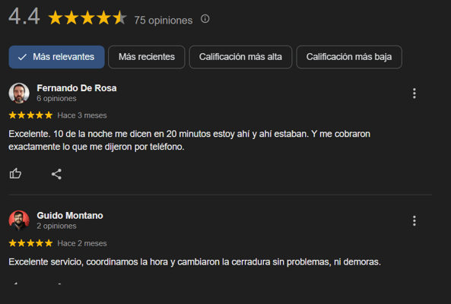
Task: Like Fernando De Rosa's review with thumbs-up
Action: pyautogui.click(x=15, y=173)
